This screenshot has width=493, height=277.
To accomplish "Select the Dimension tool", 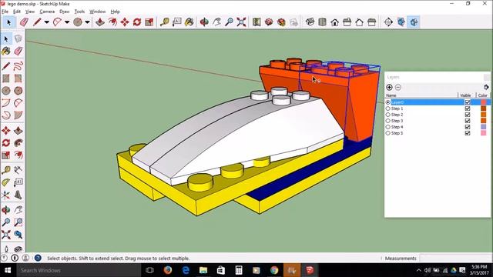I will pyautogui.click(x=18, y=170).
